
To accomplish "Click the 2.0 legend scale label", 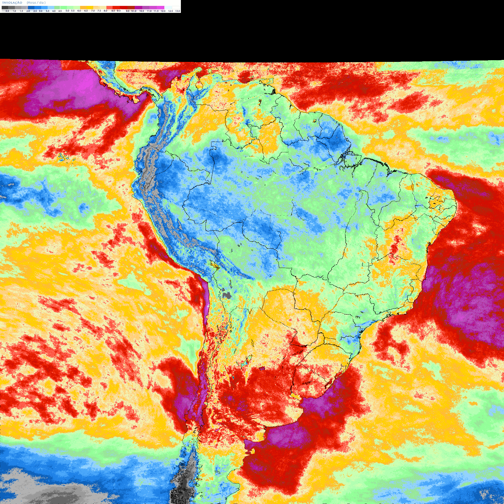I will [x=28, y=11].
